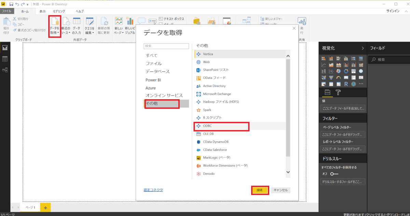Click the フィールド pane search box
This screenshot has width=410, height=216.
(389, 59)
